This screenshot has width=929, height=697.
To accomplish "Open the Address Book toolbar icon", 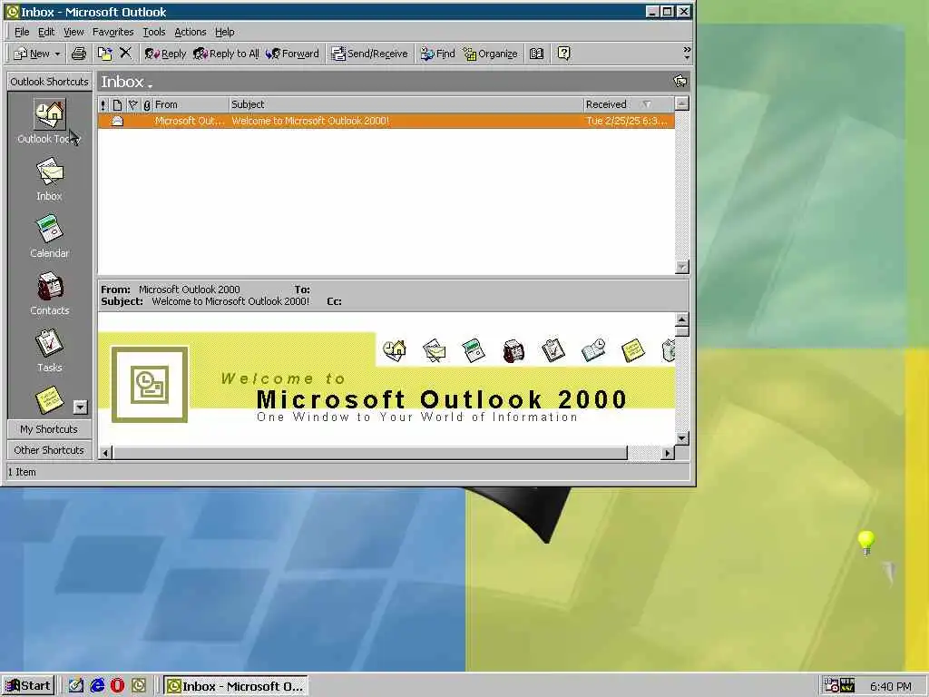I will [x=537, y=54].
